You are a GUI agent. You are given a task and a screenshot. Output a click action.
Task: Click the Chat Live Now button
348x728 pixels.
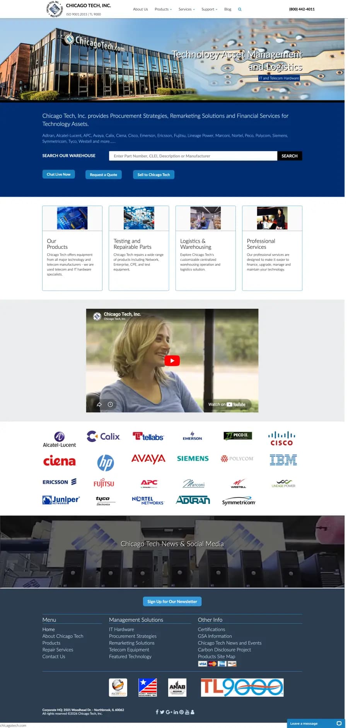[x=58, y=174]
